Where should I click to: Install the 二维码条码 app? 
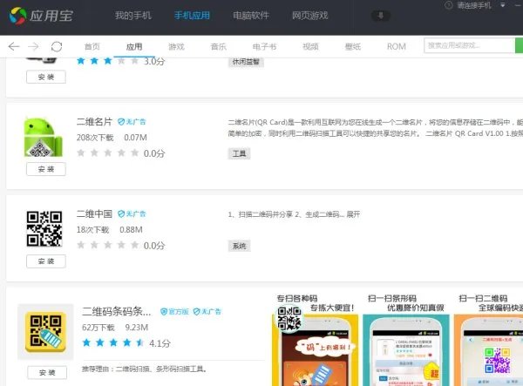[x=47, y=372]
